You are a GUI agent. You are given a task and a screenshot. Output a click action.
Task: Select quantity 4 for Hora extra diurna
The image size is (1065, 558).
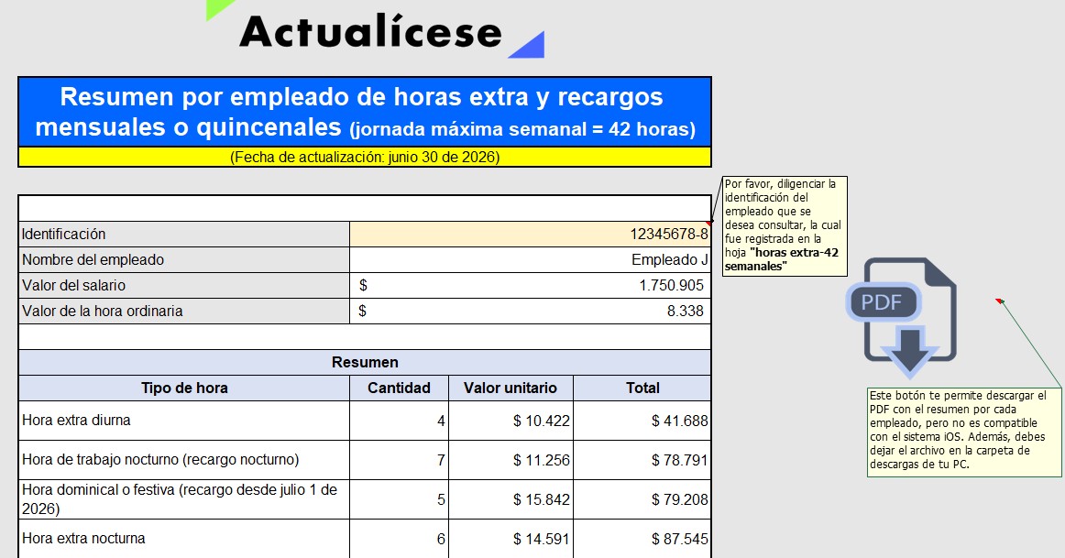[x=399, y=421]
